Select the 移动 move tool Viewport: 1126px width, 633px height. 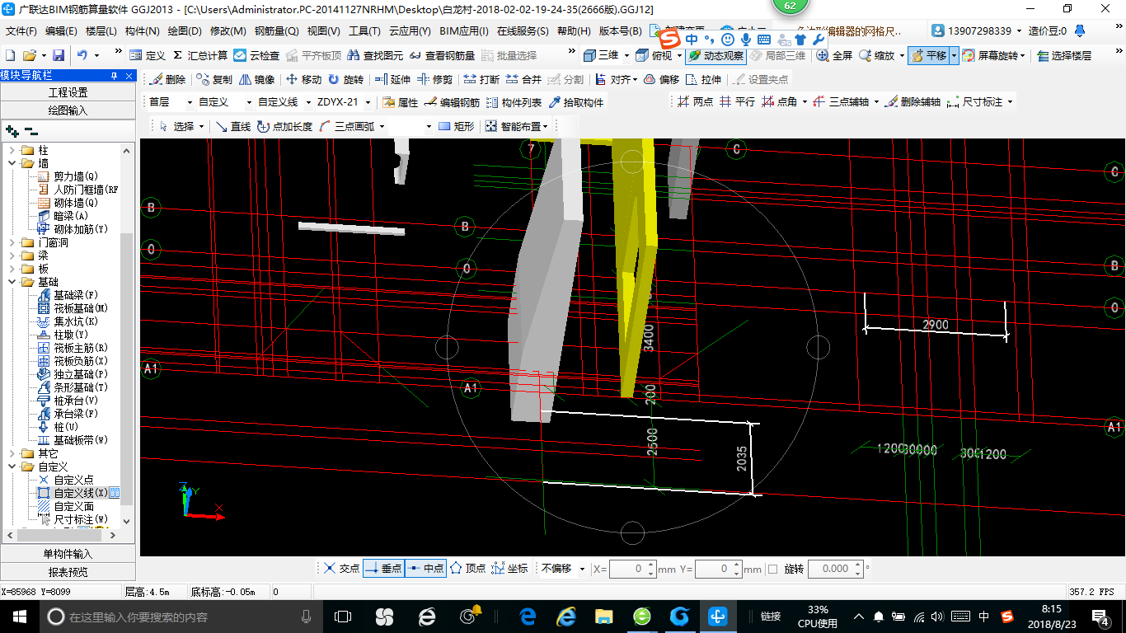pyautogui.click(x=303, y=79)
